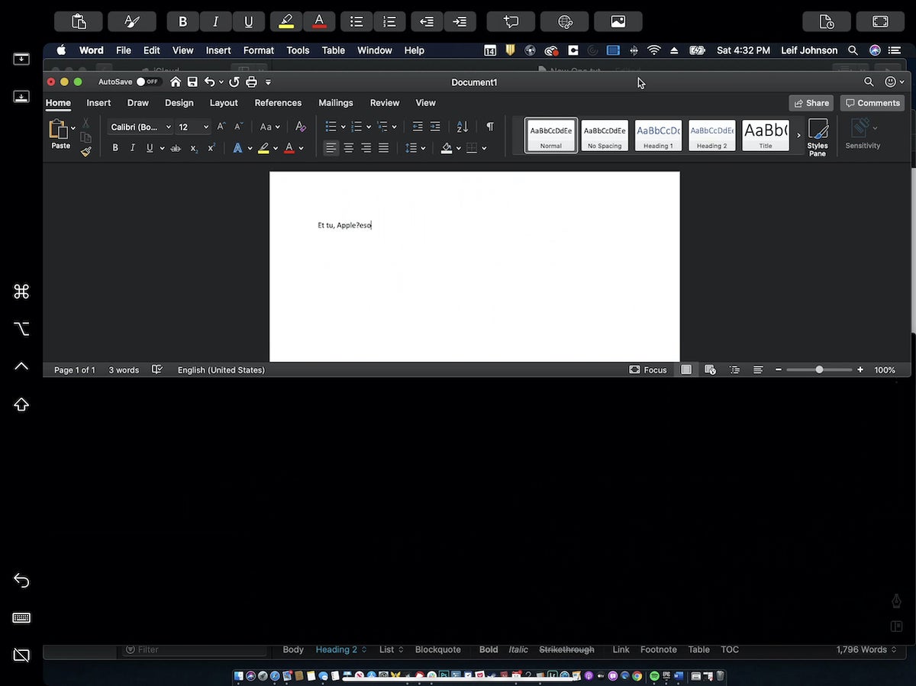Toggle the Command modifier key in the sidebar
Image resolution: width=916 pixels, height=686 pixels.
tap(21, 291)
